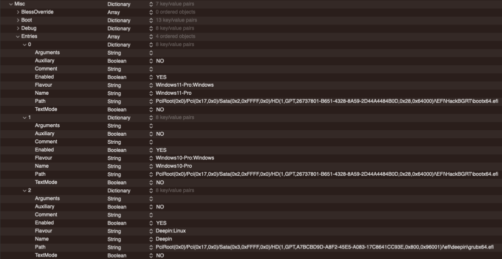
Task: Collapse entry 0 dictionary
Action: click(25, 45)
